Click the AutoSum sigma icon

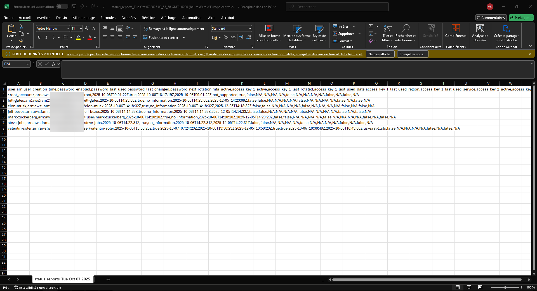pos(371,26)
